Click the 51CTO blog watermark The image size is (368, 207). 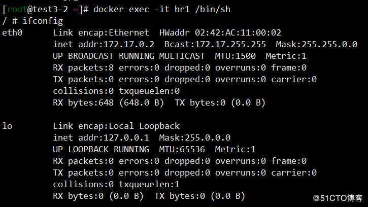[x=338, y=198]
